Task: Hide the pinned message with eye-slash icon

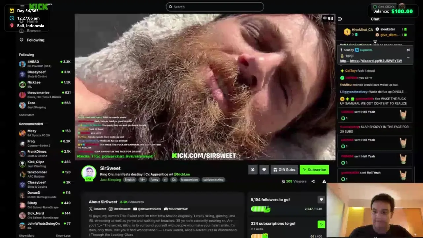Action: pyautogui.click(x=408, y=50)
